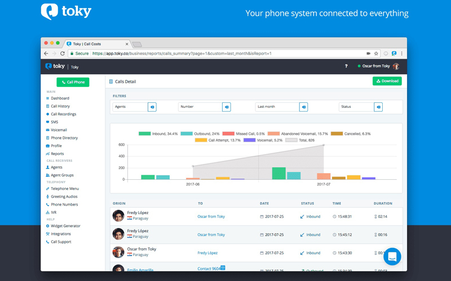Image resolution: width=451 pixels, height=281 pixels.
Task: Bookmark page with the star icon
Action: [376, 53]
